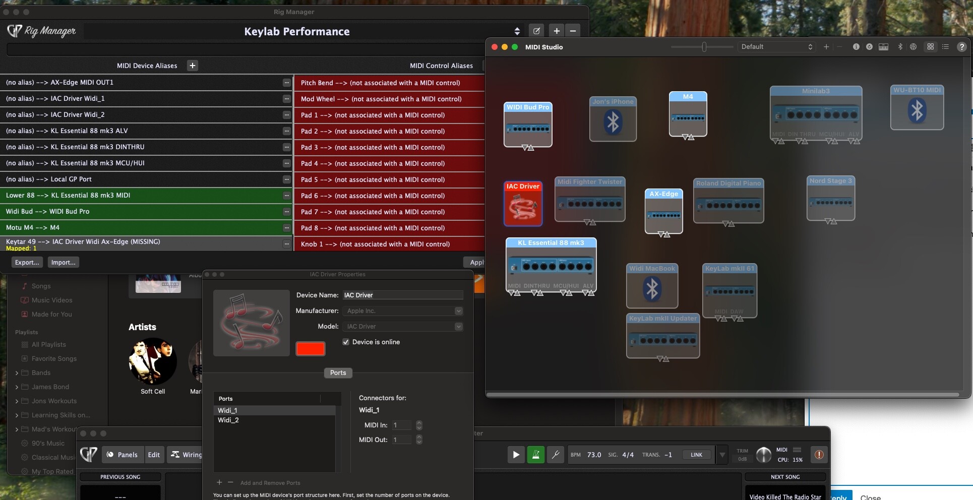Click the red warning icon in Gig Performer
973x500 pixels.
(819, 455)
